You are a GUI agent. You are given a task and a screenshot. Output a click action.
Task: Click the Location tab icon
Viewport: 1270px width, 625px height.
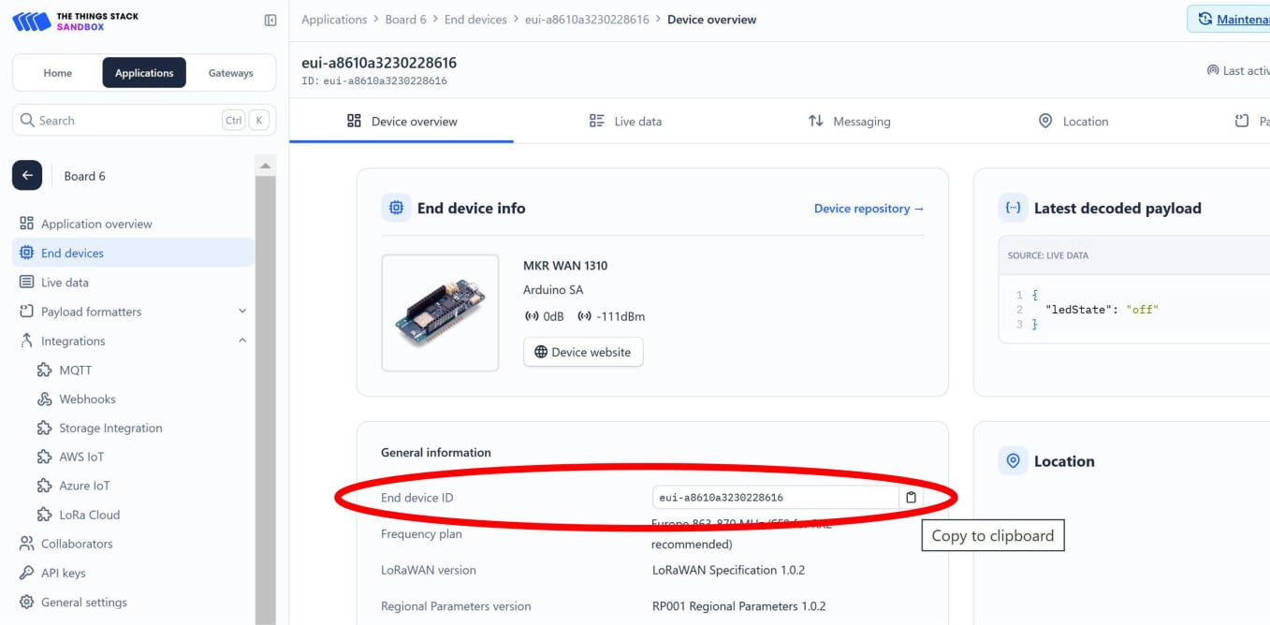1045,121
